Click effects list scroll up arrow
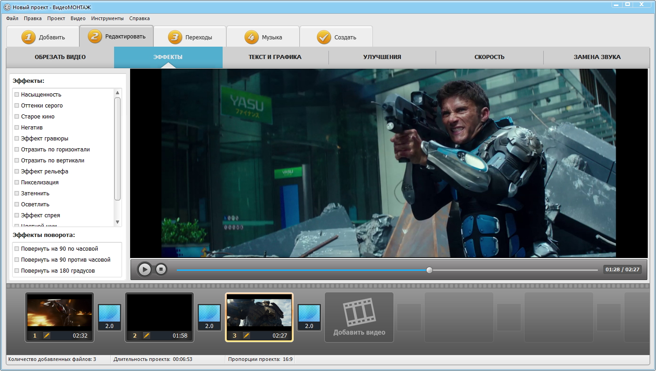Image resolution: width=656 pixels, height=371 pixels. [118, 92]
